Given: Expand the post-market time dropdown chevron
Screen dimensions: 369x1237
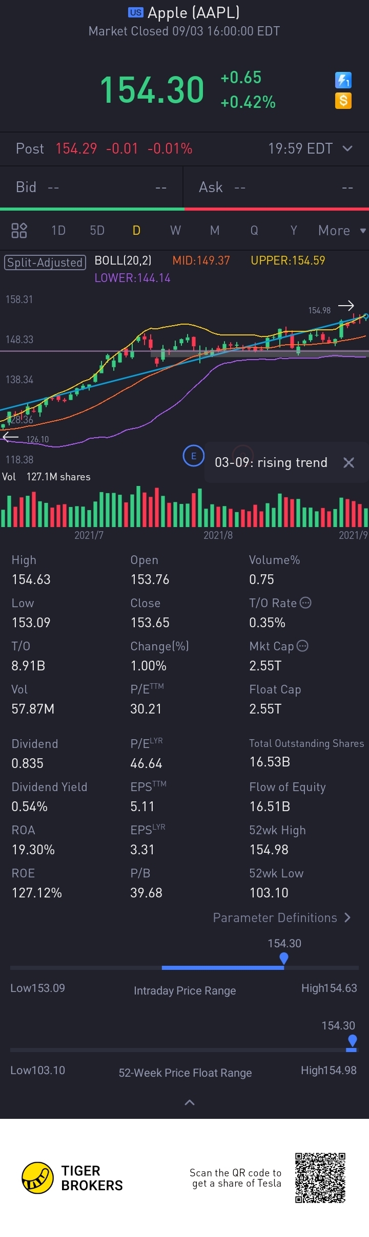Looking at the screenshot, I should coord(347,148).
